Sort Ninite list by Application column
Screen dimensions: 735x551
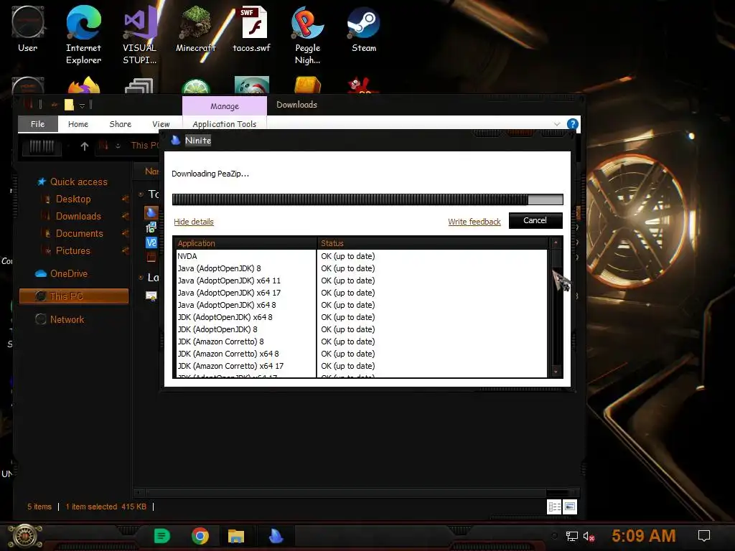245,243
